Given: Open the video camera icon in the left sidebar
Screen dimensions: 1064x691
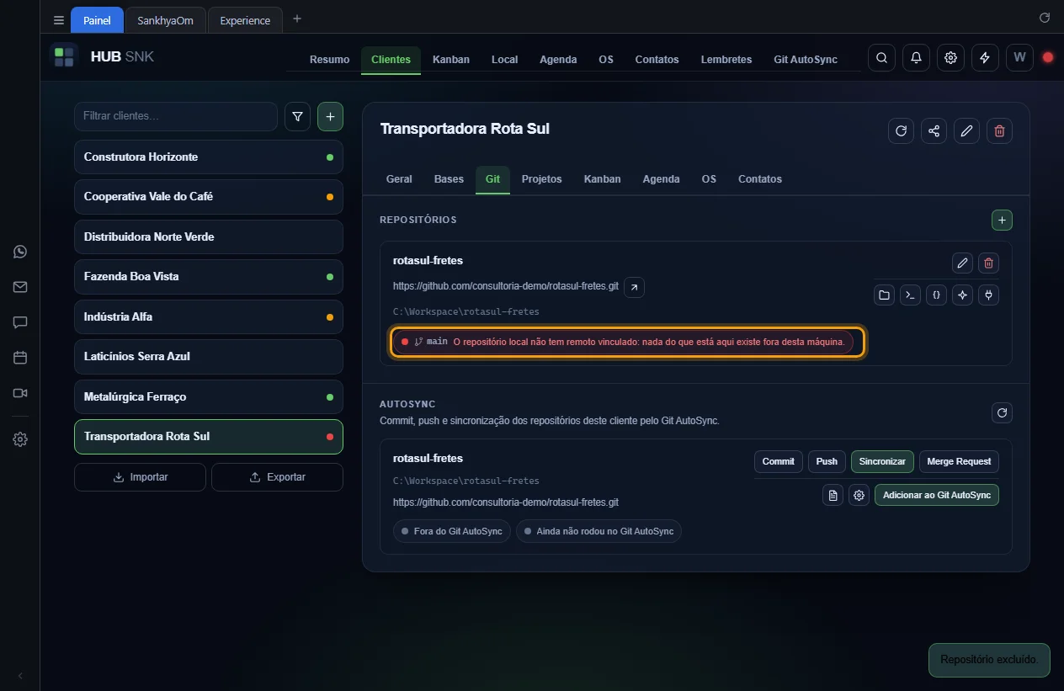Looking at the screenshot, I should point(20,393).
